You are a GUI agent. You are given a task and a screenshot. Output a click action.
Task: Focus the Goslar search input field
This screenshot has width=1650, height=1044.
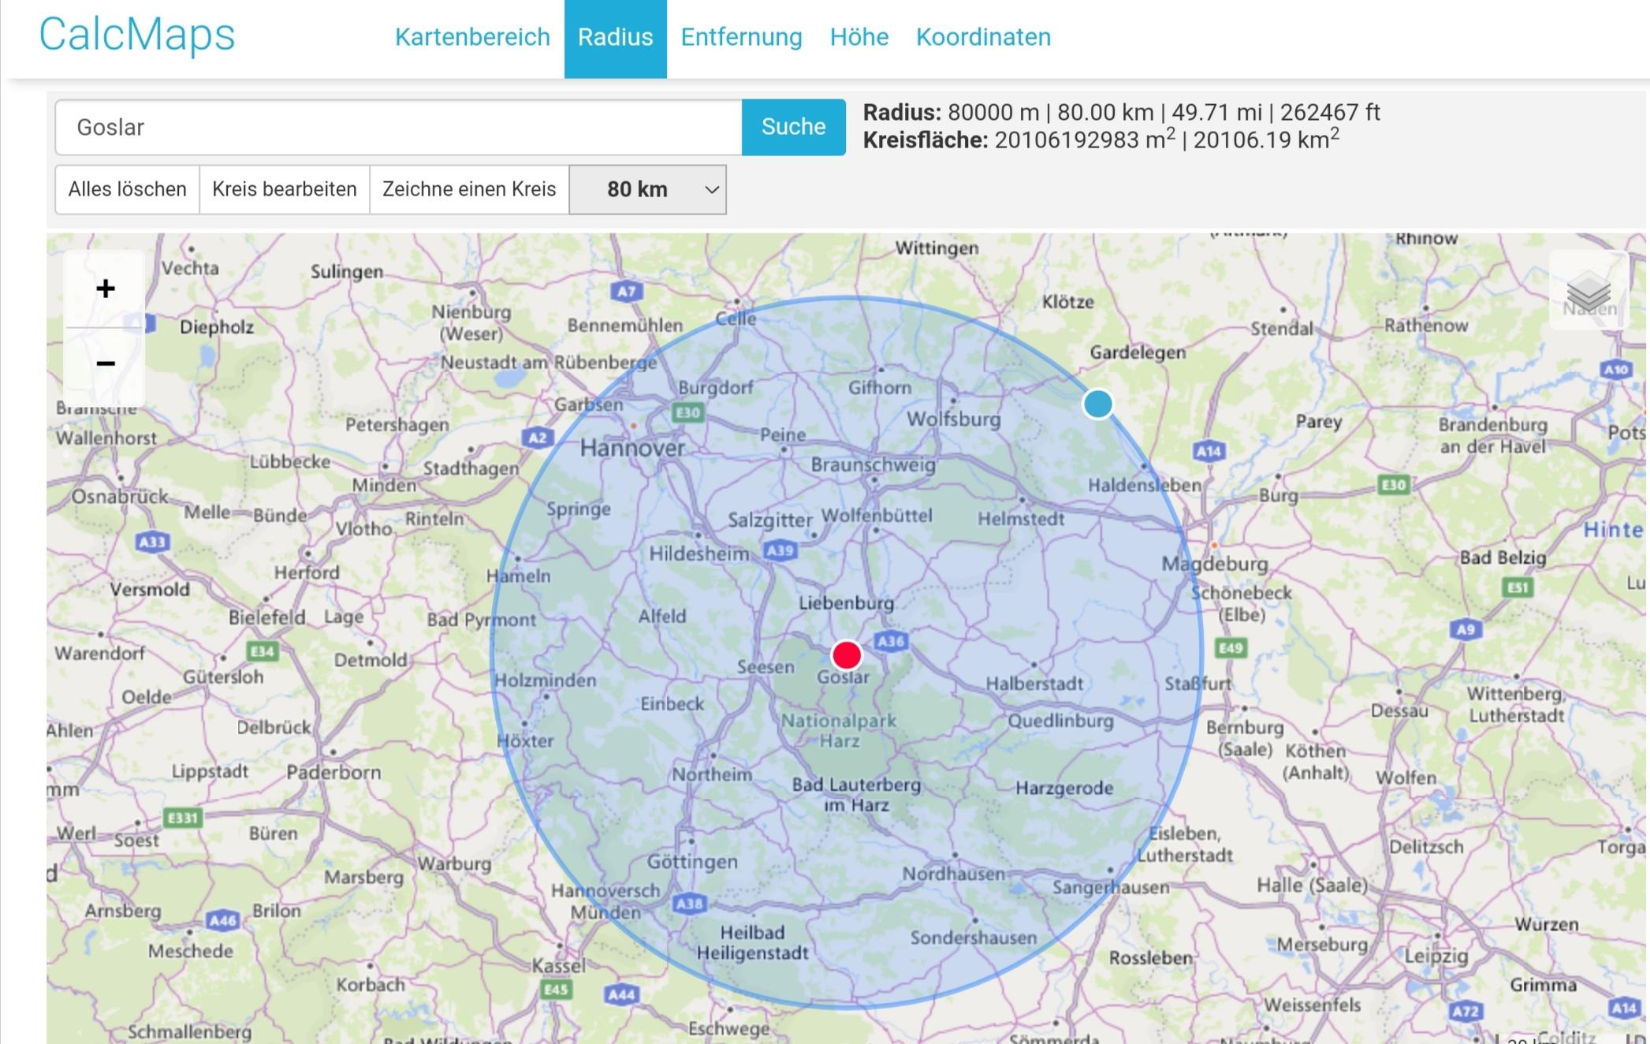tap(399, 127)
